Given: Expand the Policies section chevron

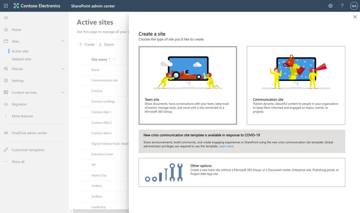Looking at the screenshot, I should click(x=63, y=69).
